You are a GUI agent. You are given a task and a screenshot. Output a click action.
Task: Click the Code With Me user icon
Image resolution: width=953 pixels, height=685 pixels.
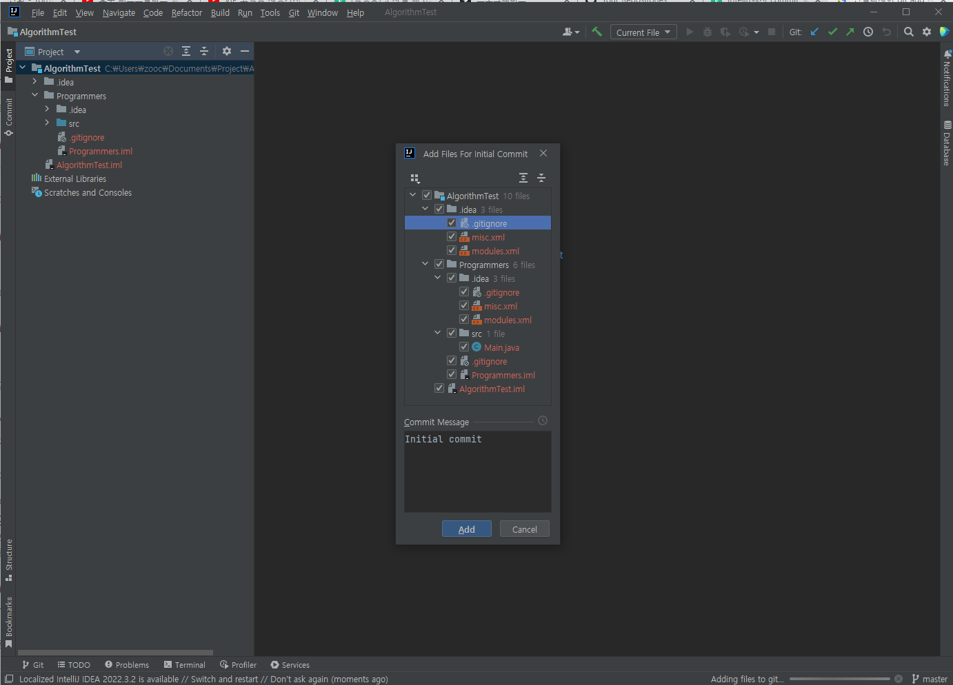[x=571, y=32]
